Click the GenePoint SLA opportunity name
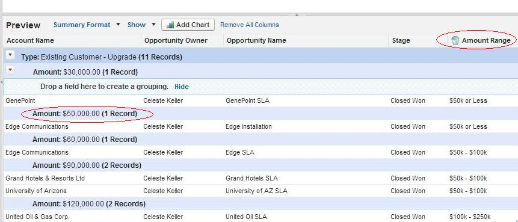 (247, 100)
